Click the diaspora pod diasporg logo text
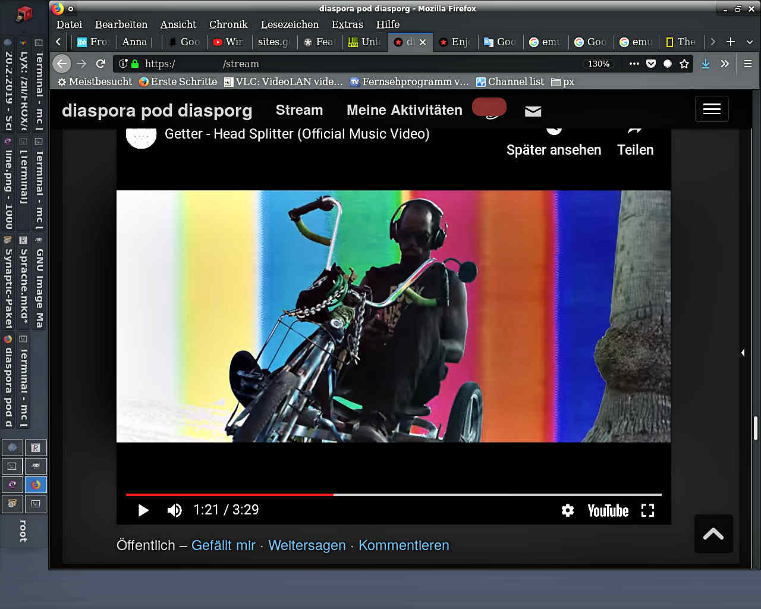The width and height of the screenshot is (761, 609). [x=157, y=111]
